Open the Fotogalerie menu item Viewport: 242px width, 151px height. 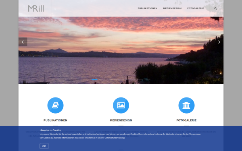pyautogui.click(x=196, y=8)
